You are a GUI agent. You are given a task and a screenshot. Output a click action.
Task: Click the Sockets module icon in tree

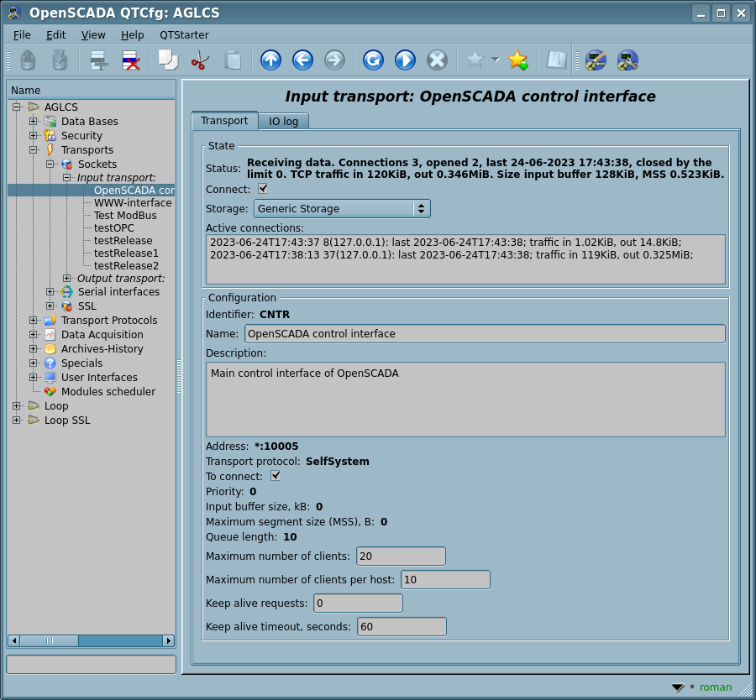(x=67, y=164)
